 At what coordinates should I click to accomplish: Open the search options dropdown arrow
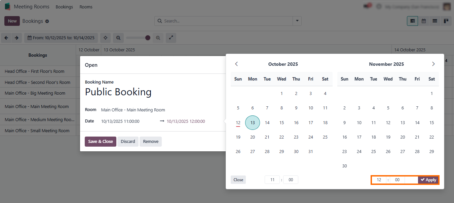[297, 21]
